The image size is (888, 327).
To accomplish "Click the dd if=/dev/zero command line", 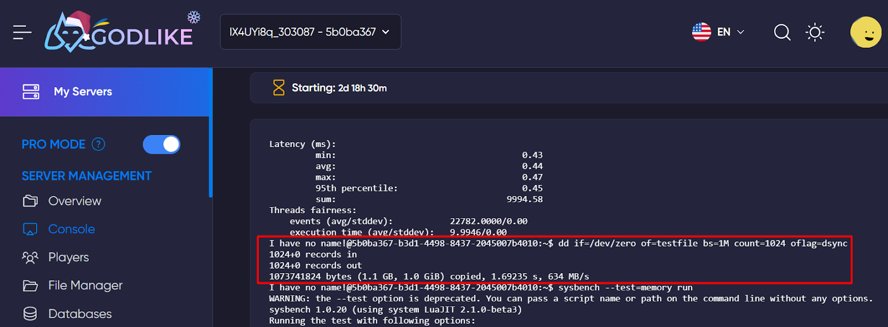I will click(x=558, y=243).
